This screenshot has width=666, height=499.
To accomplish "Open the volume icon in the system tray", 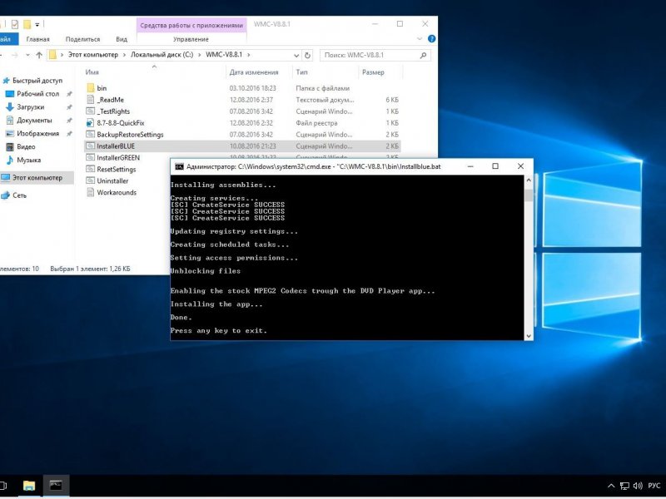I will tap(638, 486).
